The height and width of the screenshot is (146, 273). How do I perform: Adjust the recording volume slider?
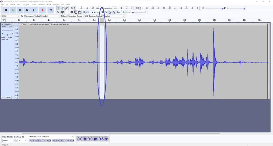tap(214, 8)
